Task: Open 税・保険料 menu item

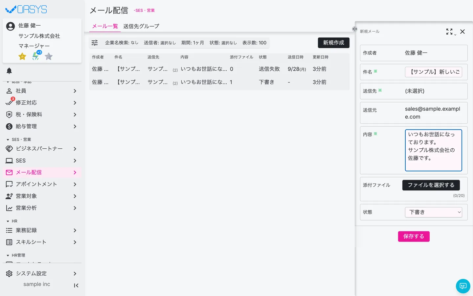Action: pos(42,114)
